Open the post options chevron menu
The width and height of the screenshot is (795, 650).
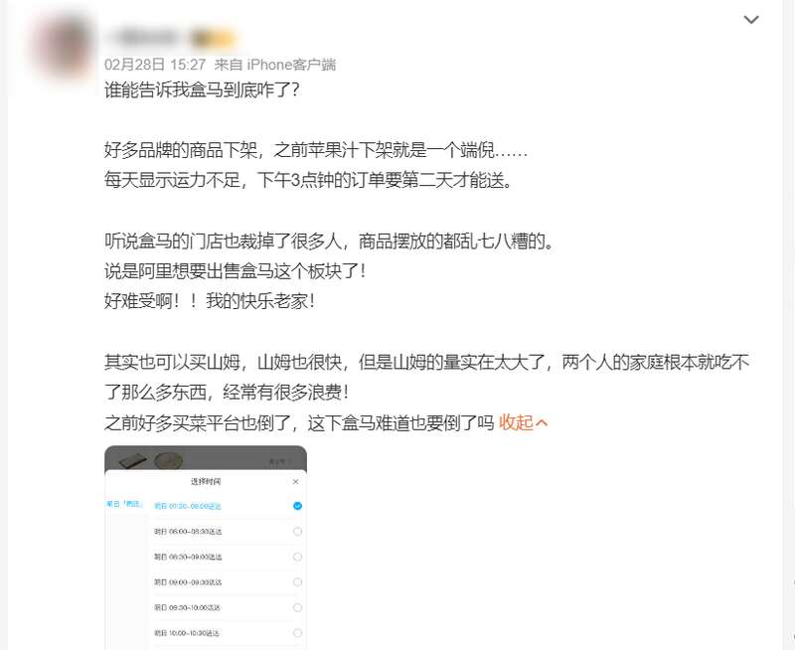pos(751,20)
